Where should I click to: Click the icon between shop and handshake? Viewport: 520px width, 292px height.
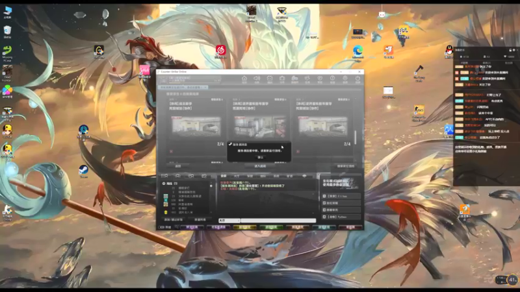(294, 79)
